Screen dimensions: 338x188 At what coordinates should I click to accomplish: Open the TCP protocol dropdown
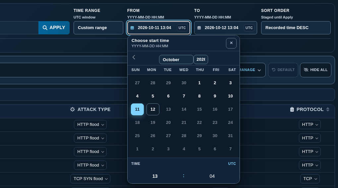click(310, 179)
